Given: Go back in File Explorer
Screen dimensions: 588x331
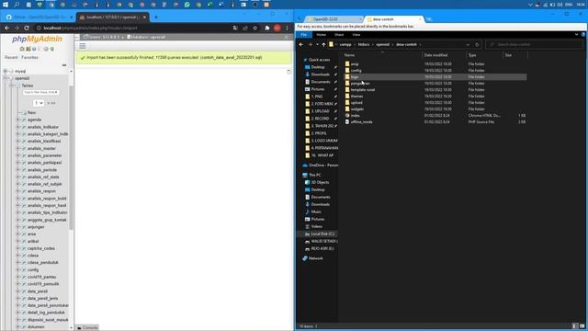Looking at the screenshot, I should click(x=300, y=44).
